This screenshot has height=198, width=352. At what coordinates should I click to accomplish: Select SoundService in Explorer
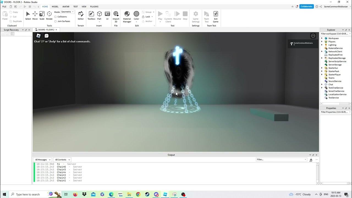(335, 81)
